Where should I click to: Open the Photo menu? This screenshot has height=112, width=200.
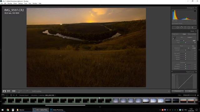point(15,3)
